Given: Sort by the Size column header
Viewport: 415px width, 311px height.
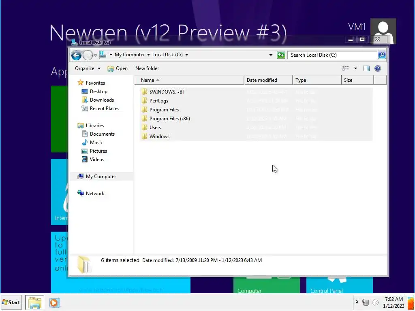Looking at the screenshot, I should [x=357, y=80].
